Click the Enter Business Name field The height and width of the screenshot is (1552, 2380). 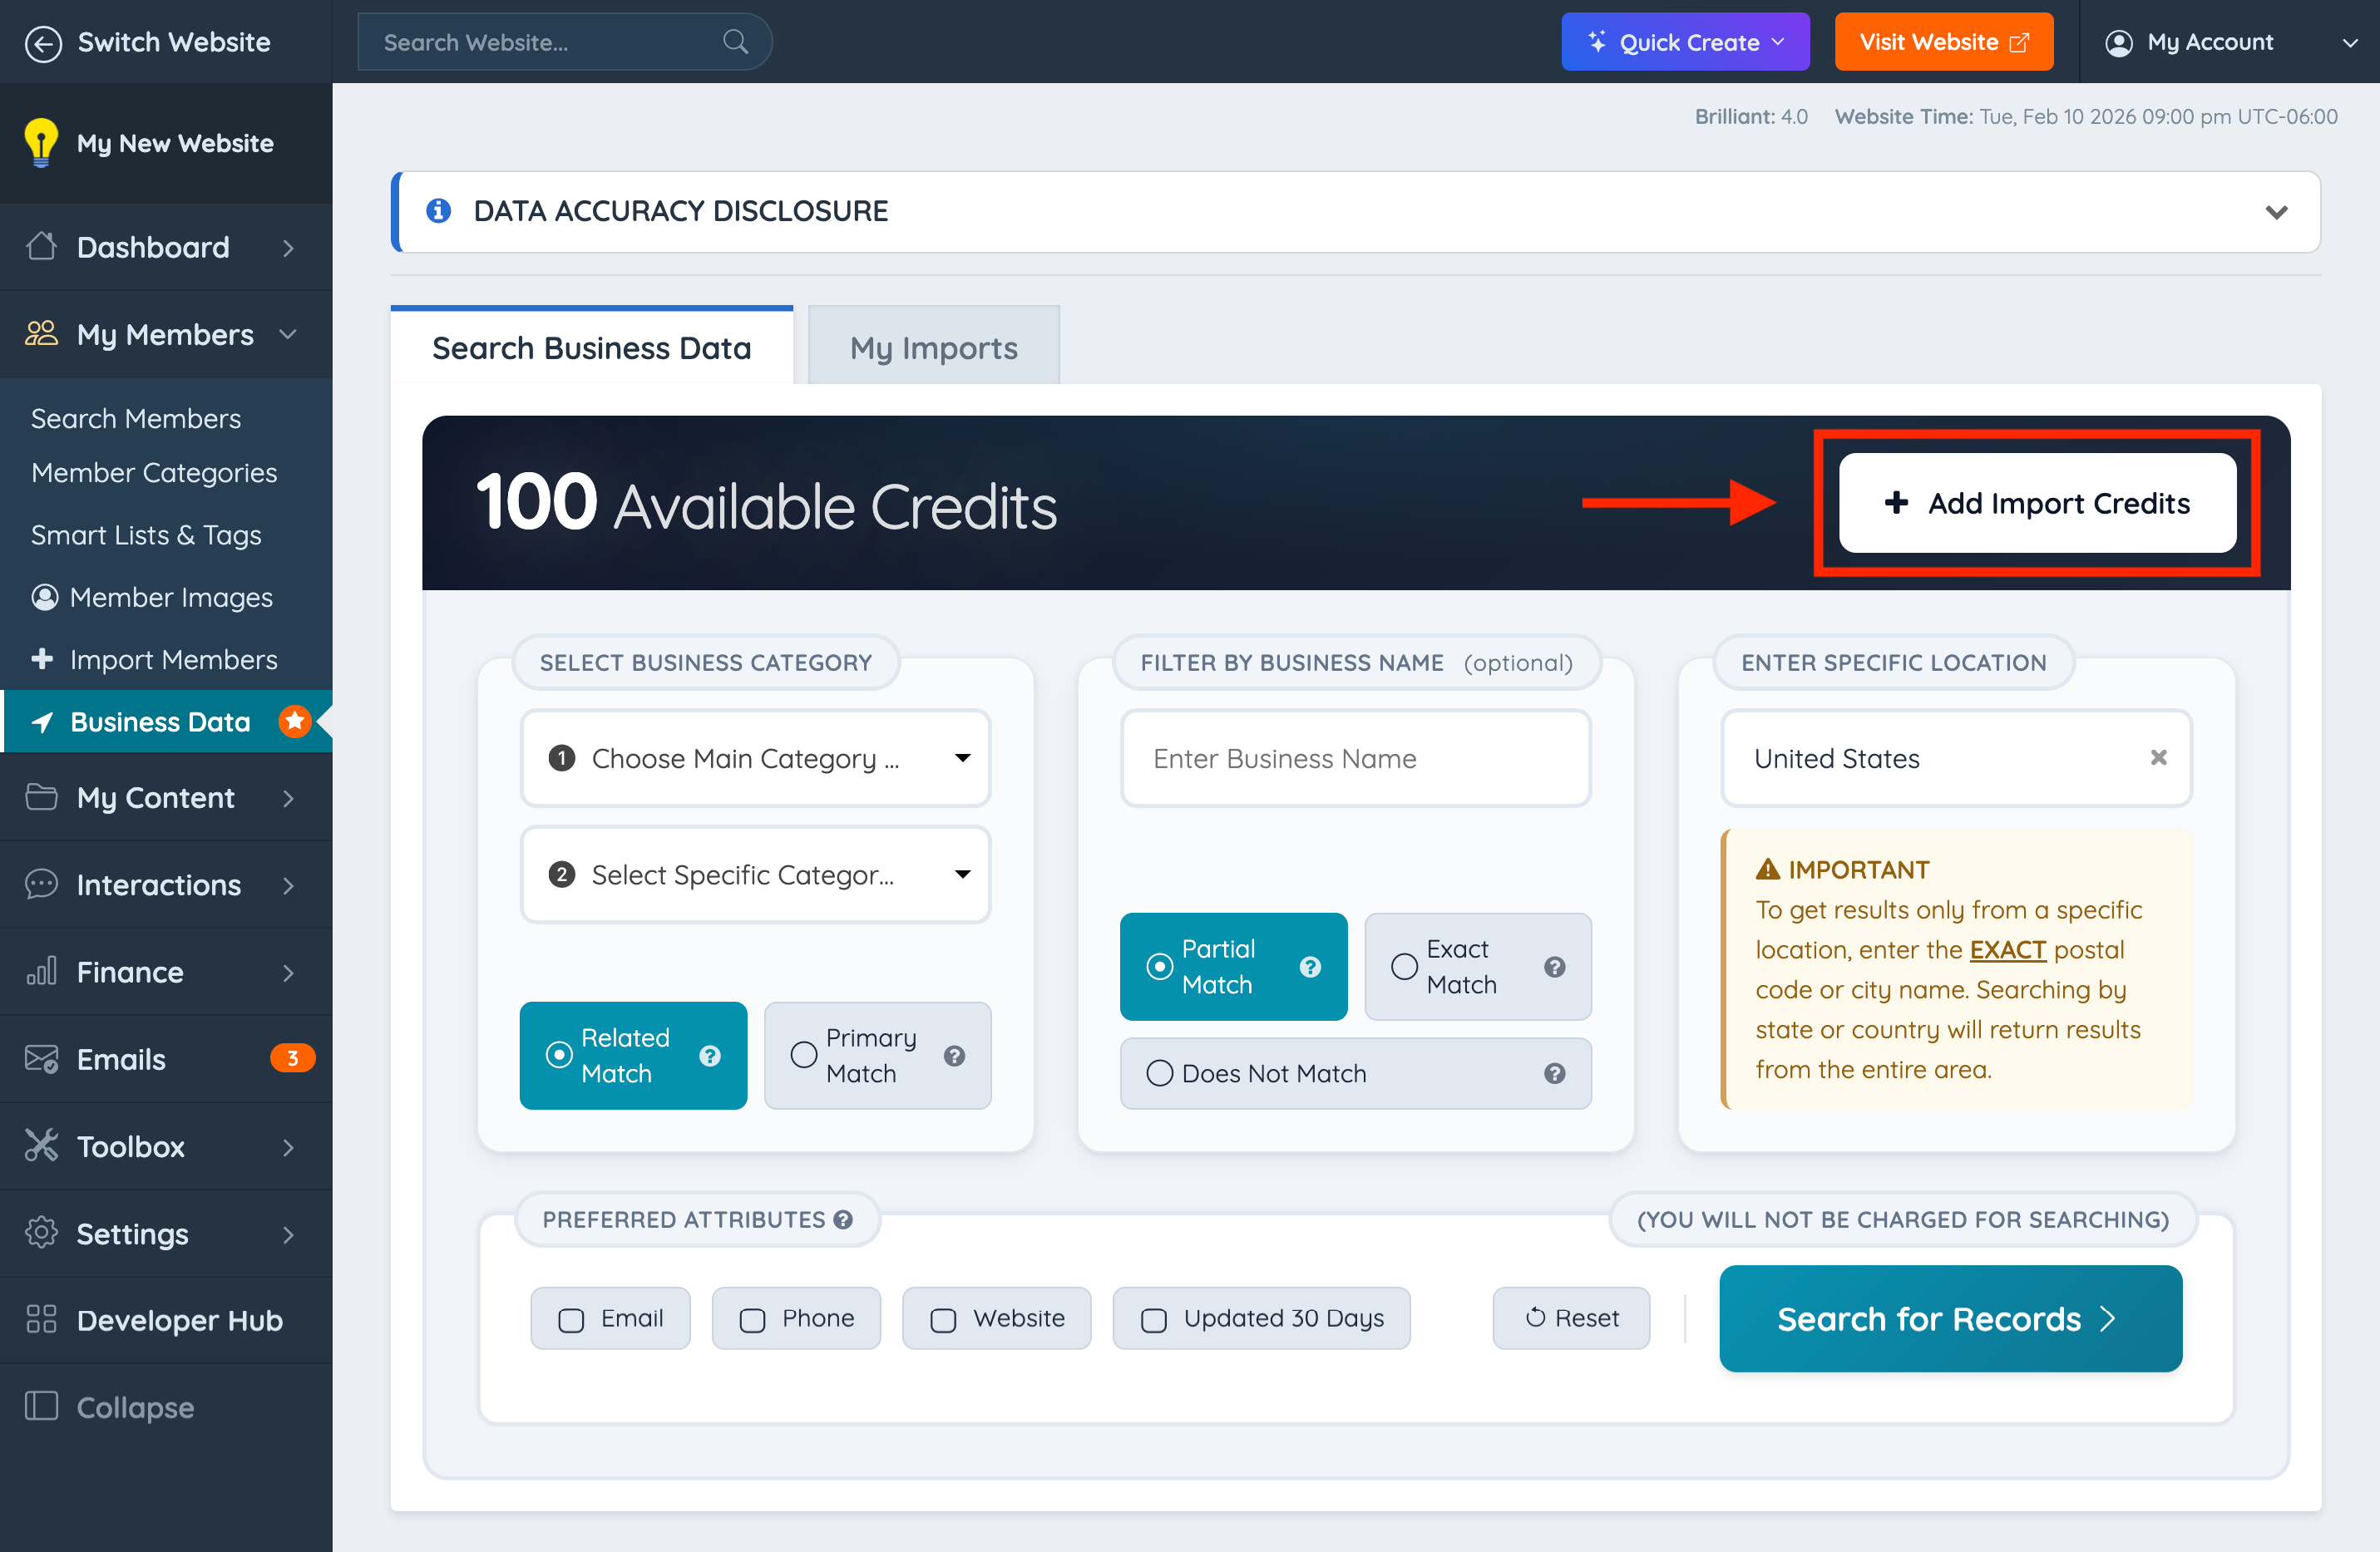tap(1355, 758)
